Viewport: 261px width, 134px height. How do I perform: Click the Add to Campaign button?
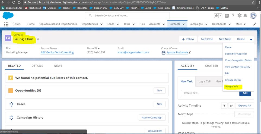(x=152, y=117)
